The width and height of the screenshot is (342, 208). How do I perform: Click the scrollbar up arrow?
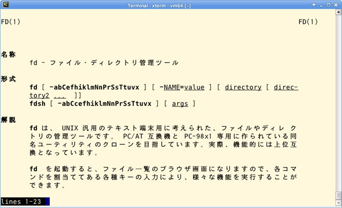point(339,12)
